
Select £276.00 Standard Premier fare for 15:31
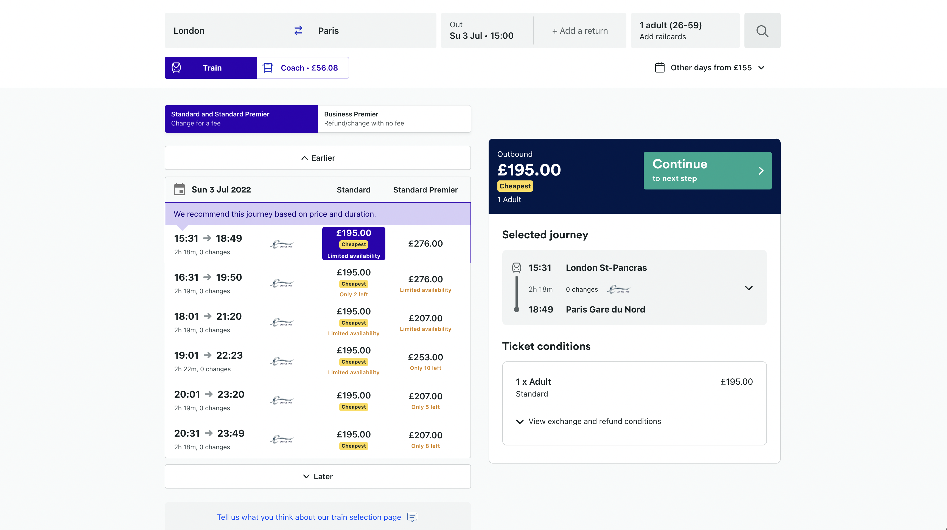tap(425, 244)
